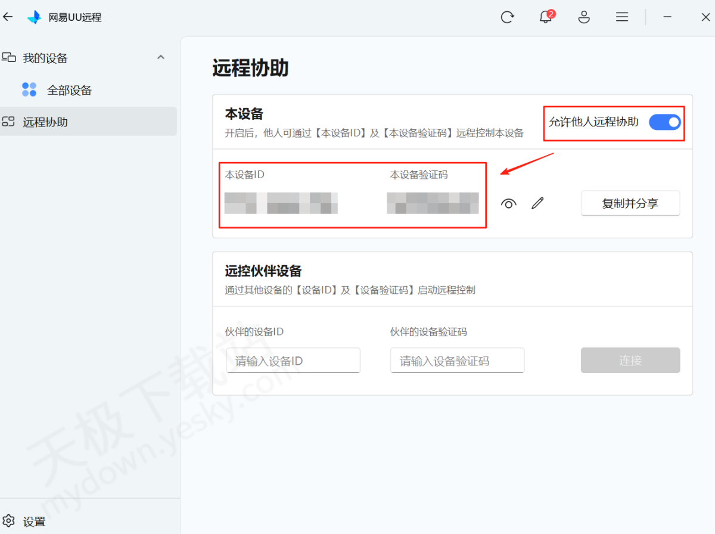
Task: Open 全部设备 in sidebar
Action: [69, 91]
